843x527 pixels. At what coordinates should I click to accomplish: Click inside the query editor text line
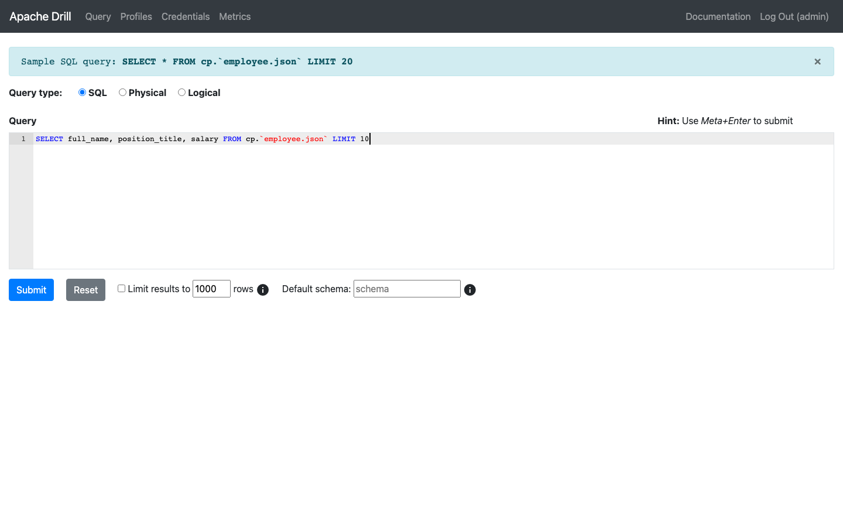click(x=433, y=139)
